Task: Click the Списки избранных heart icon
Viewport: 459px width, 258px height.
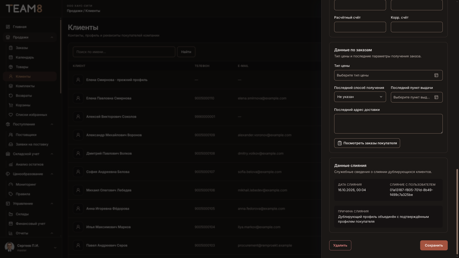Action: click(x=11, y=115)
